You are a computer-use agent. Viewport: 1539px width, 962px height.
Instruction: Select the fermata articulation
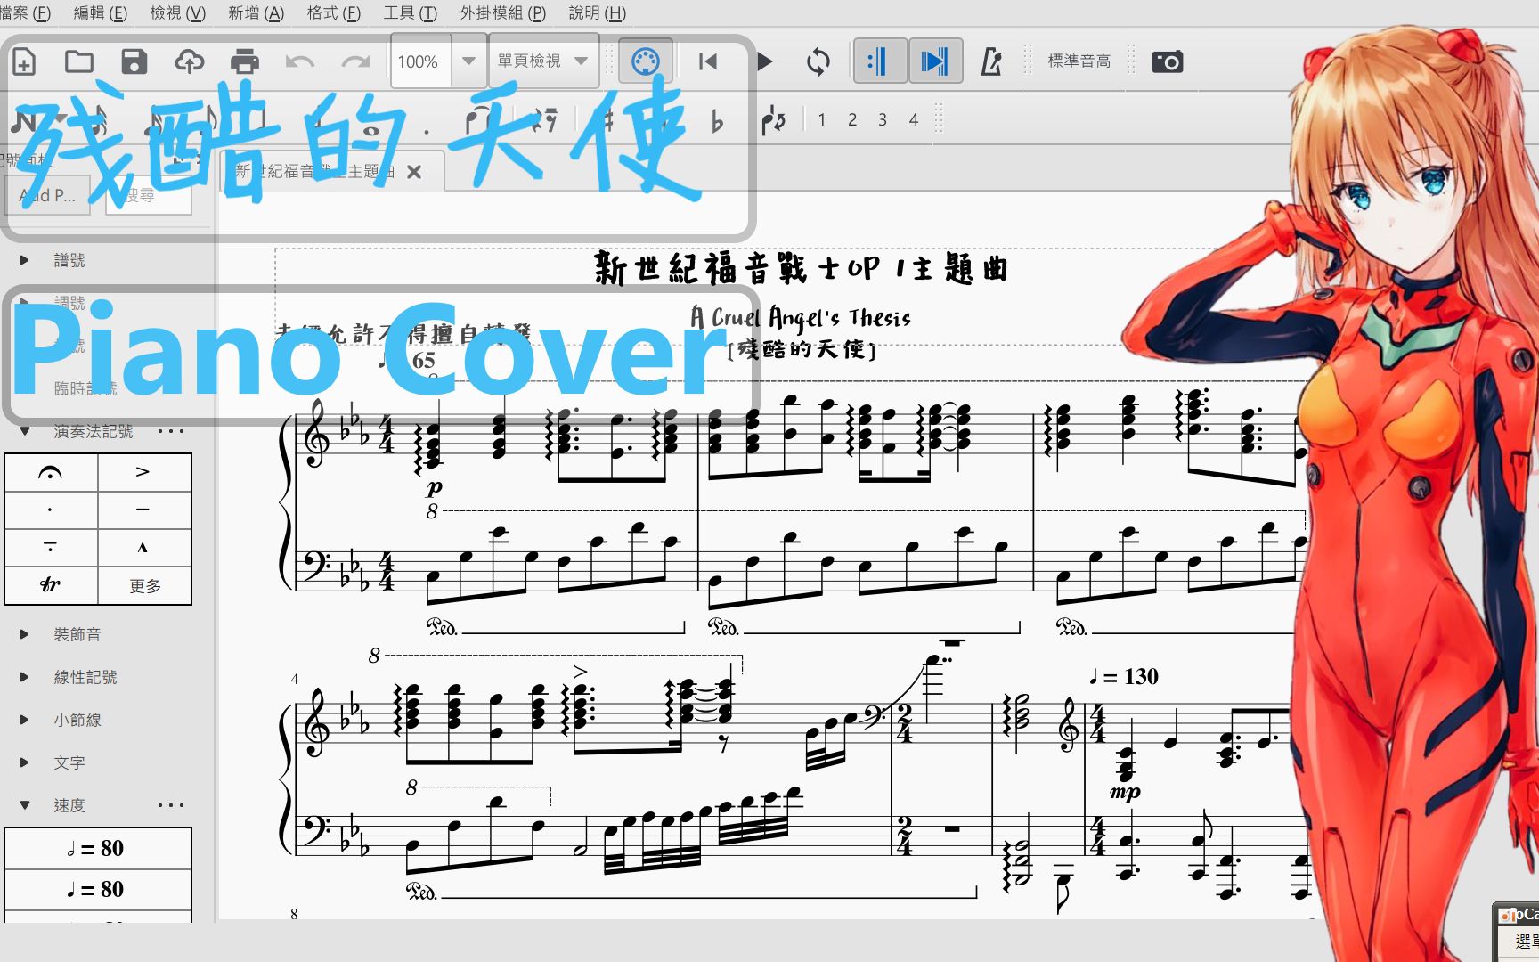point(51,472)
